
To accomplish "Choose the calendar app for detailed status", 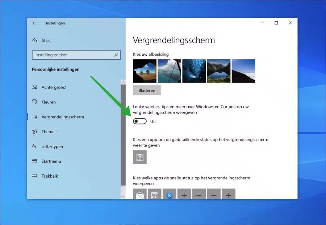I will pyautogui.click(x=140, y=157).
